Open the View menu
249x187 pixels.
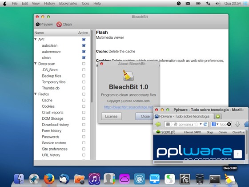point(36,4)
